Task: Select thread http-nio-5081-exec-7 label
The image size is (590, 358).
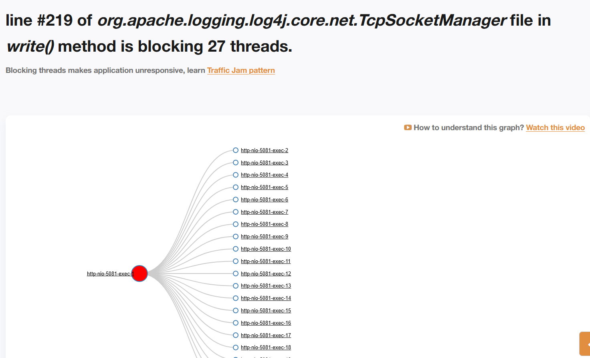Action: 265,212
